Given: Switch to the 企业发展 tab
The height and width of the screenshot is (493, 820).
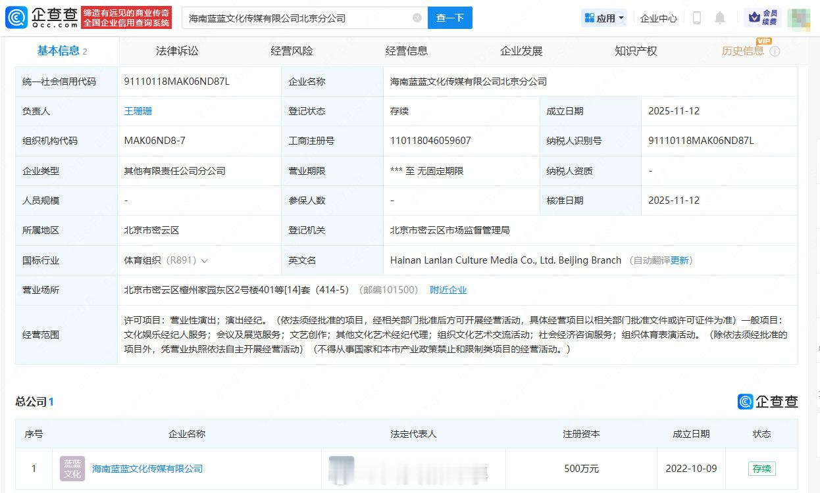Looking at the screenshot, I should (521, 51).
